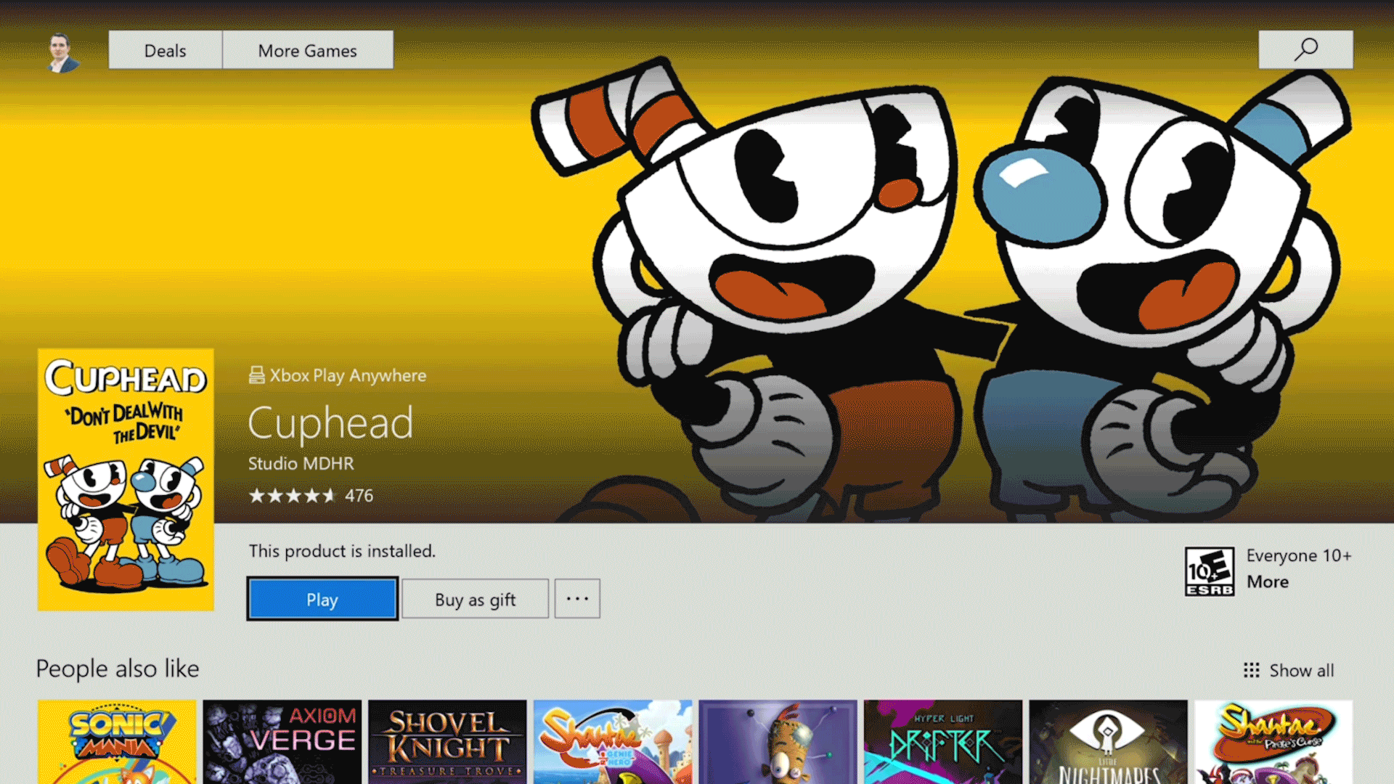Viewport: 1394px width, 784px height.
Task: Open the Hyper Light Drifter tile
Action: pyautogui.click(x=943, y=742)
